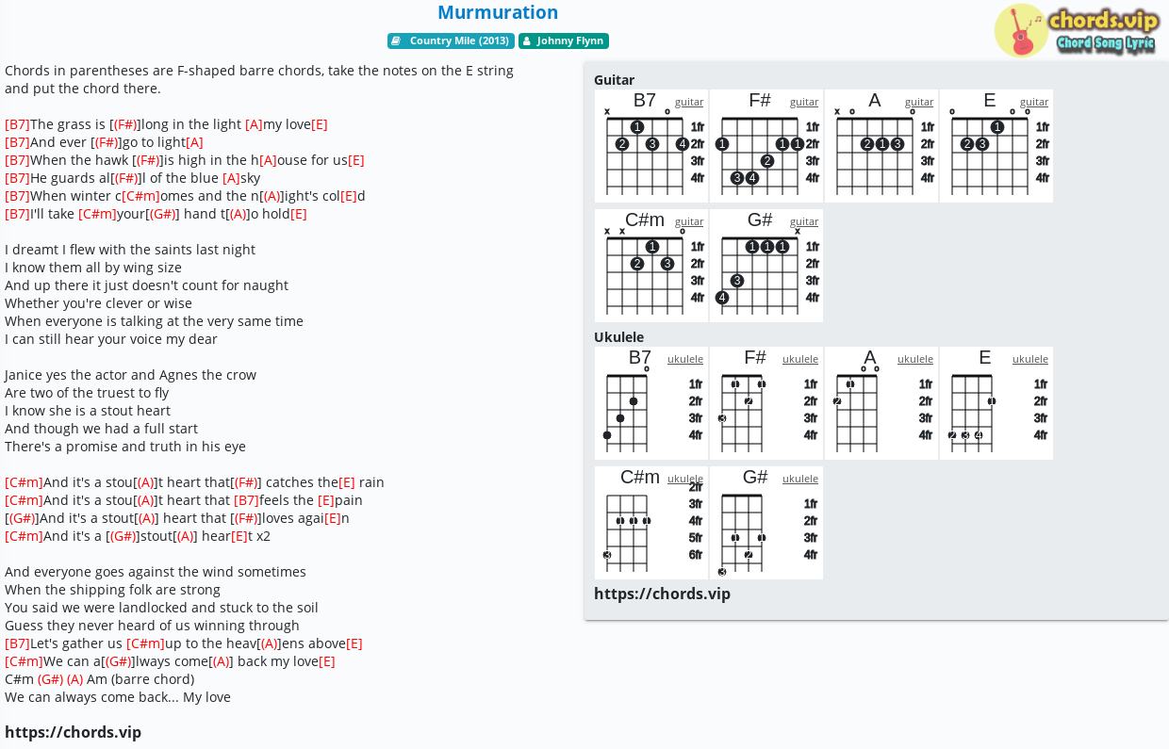Click the album book icon in the Country Mile tag
Image resolution: width=1169 pixels, height=749 pixels.
tap(397, 41)
